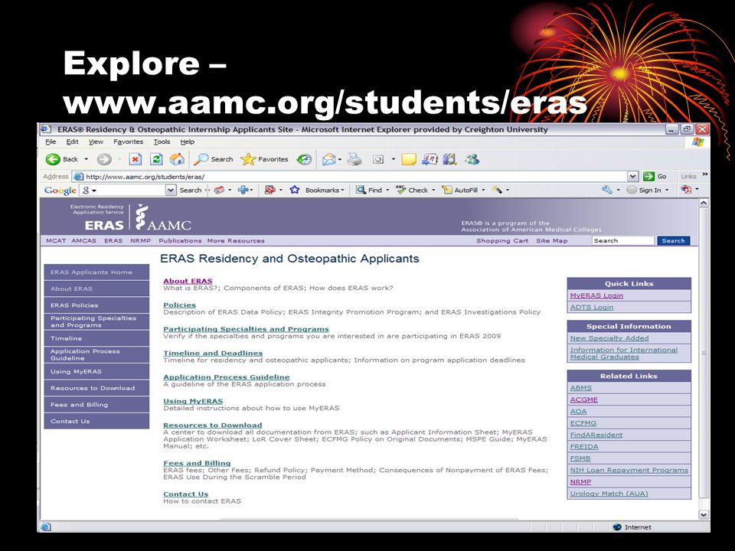Image resolution: width=735 pixels, height=551 pixels.
Task: Click the Google toolbar Search button
Action: pos(191,190)
